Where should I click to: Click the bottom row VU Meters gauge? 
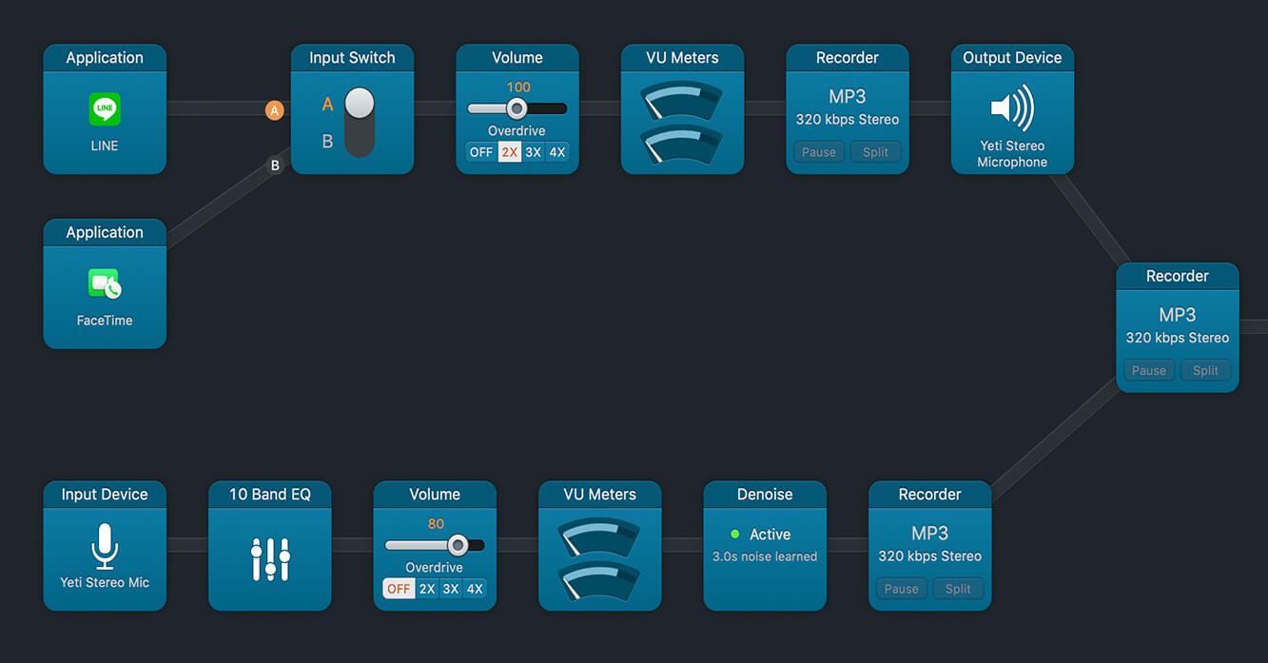[x=599, y=557]
